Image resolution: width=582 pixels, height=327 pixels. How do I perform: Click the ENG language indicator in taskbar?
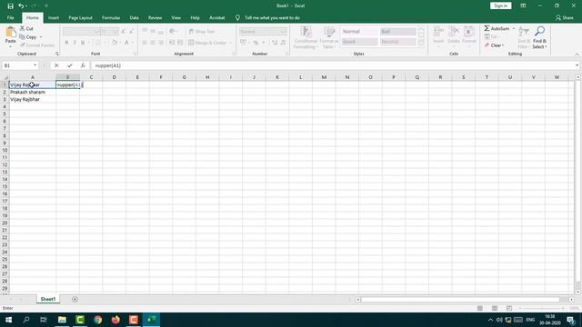click(x=530, y=320)
